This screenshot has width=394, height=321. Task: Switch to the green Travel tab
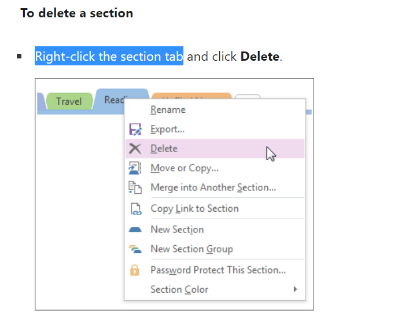coord(68,101)
